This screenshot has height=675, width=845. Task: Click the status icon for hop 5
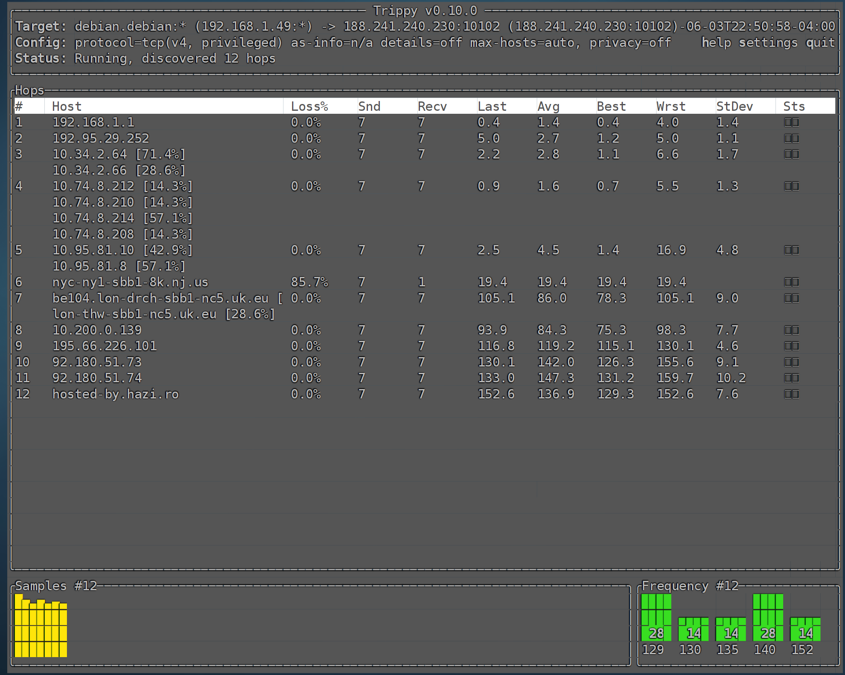coord(791,251)
